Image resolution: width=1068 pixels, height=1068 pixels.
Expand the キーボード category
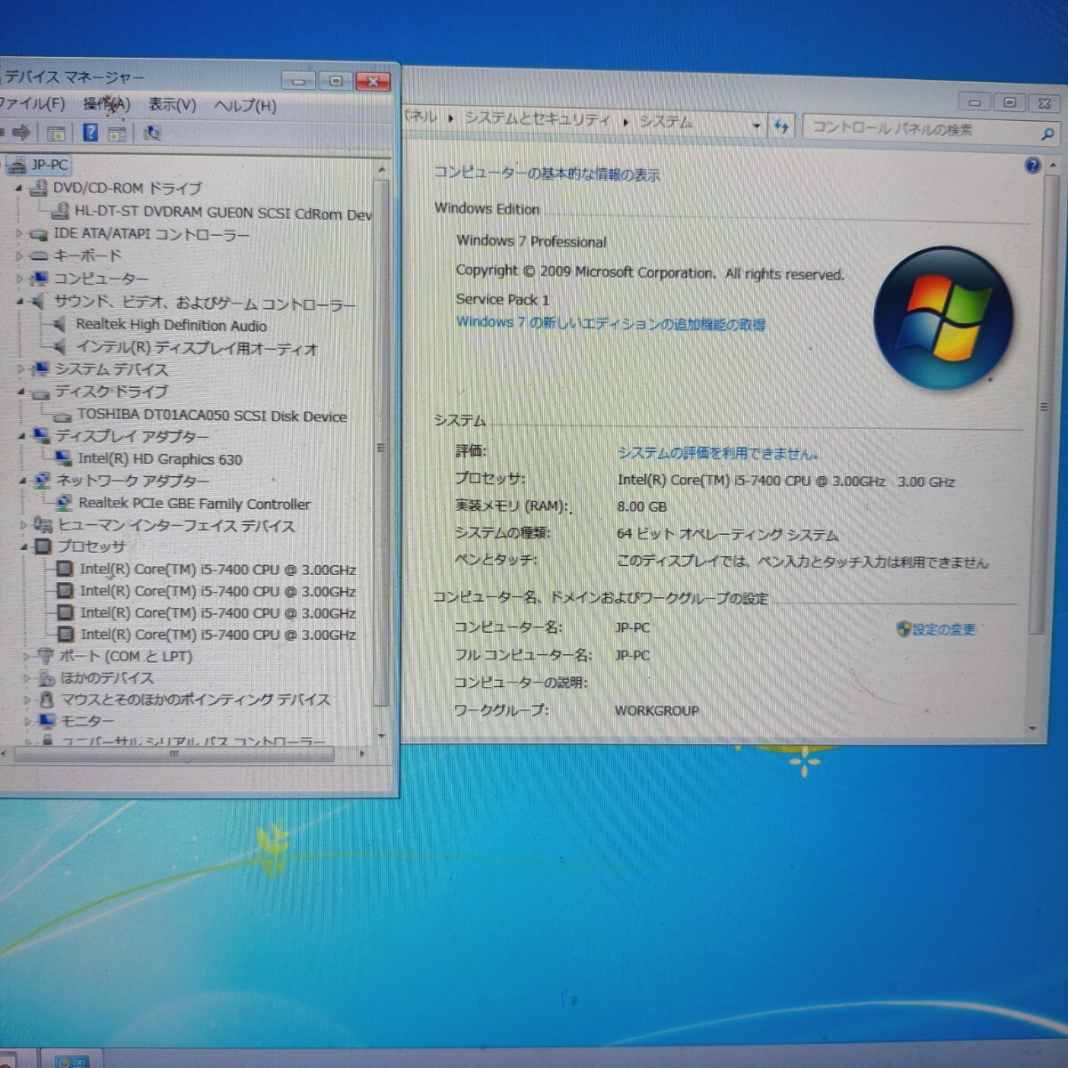tap(20, 256)
